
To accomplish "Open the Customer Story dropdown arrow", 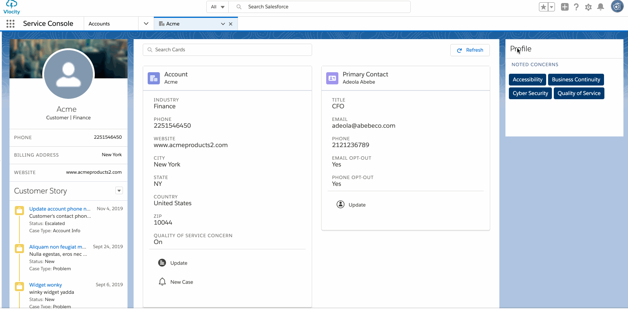I will pos(119,191).
